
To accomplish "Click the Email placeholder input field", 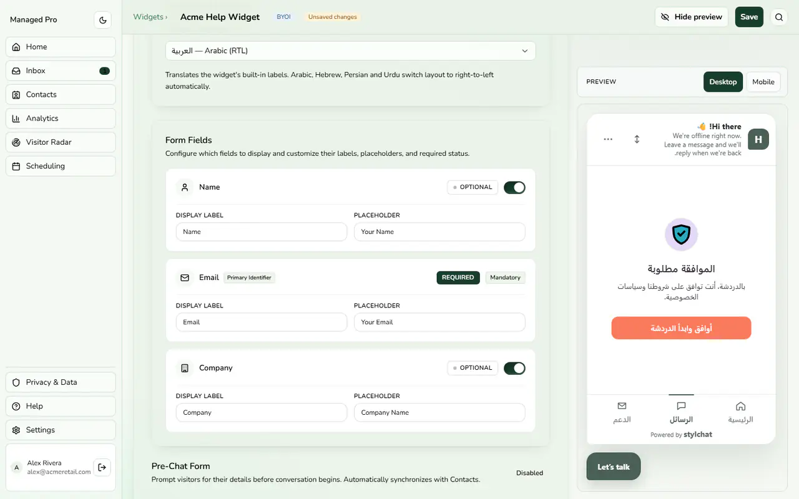I will pos(439,322).
